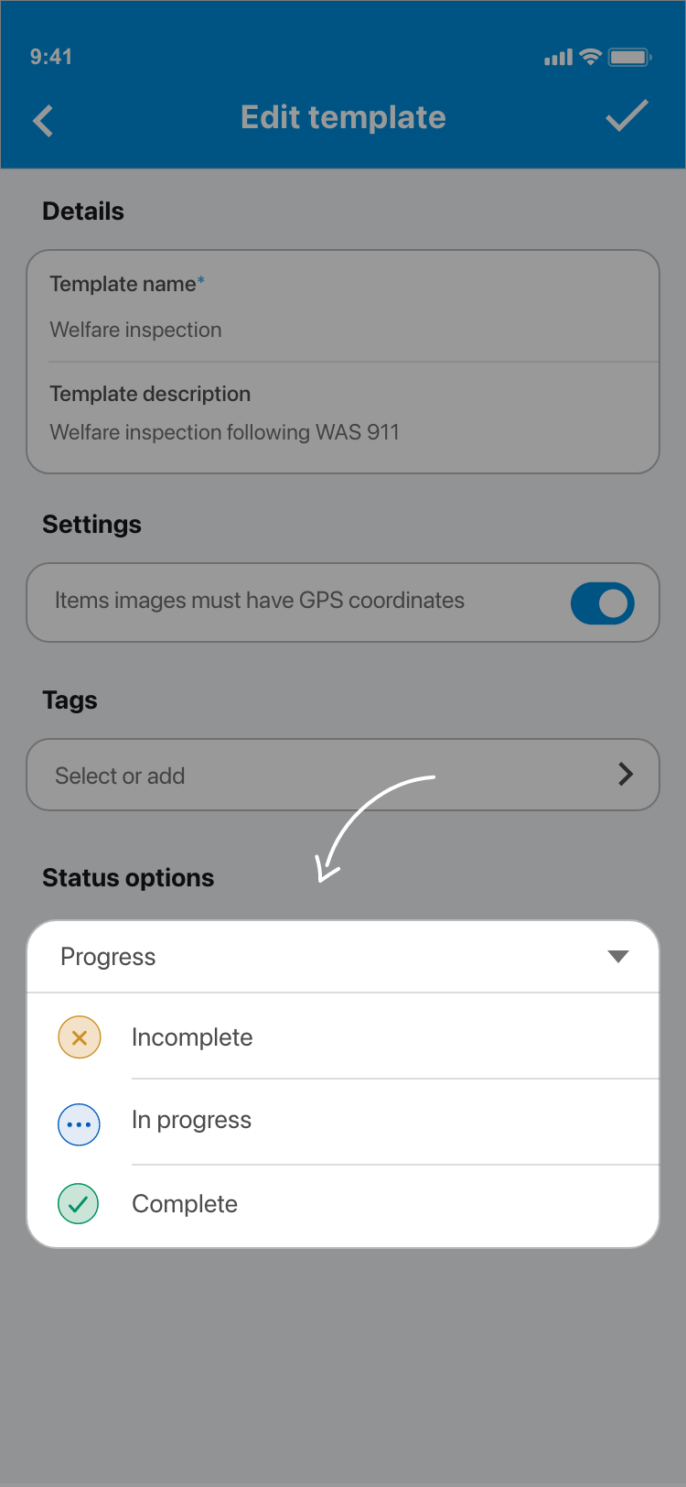Open the Progress status options dropdown
686x1487 pixels.
[343, 957]
